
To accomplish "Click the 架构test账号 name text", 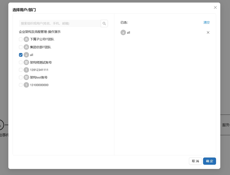I will (x=39, y=77).
